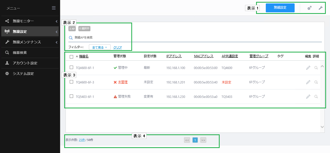Sort by AP共通設定 column header
This screenshot has height=153, width=330.
coord(230,56)
